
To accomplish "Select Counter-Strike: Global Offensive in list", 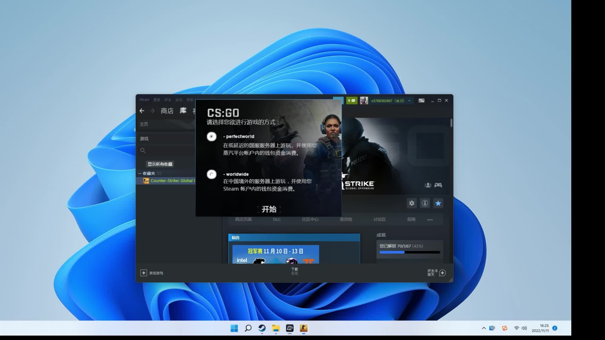I will pos(173,181).
